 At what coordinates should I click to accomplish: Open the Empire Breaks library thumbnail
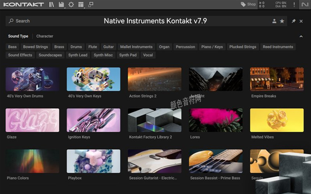[277, 79]
